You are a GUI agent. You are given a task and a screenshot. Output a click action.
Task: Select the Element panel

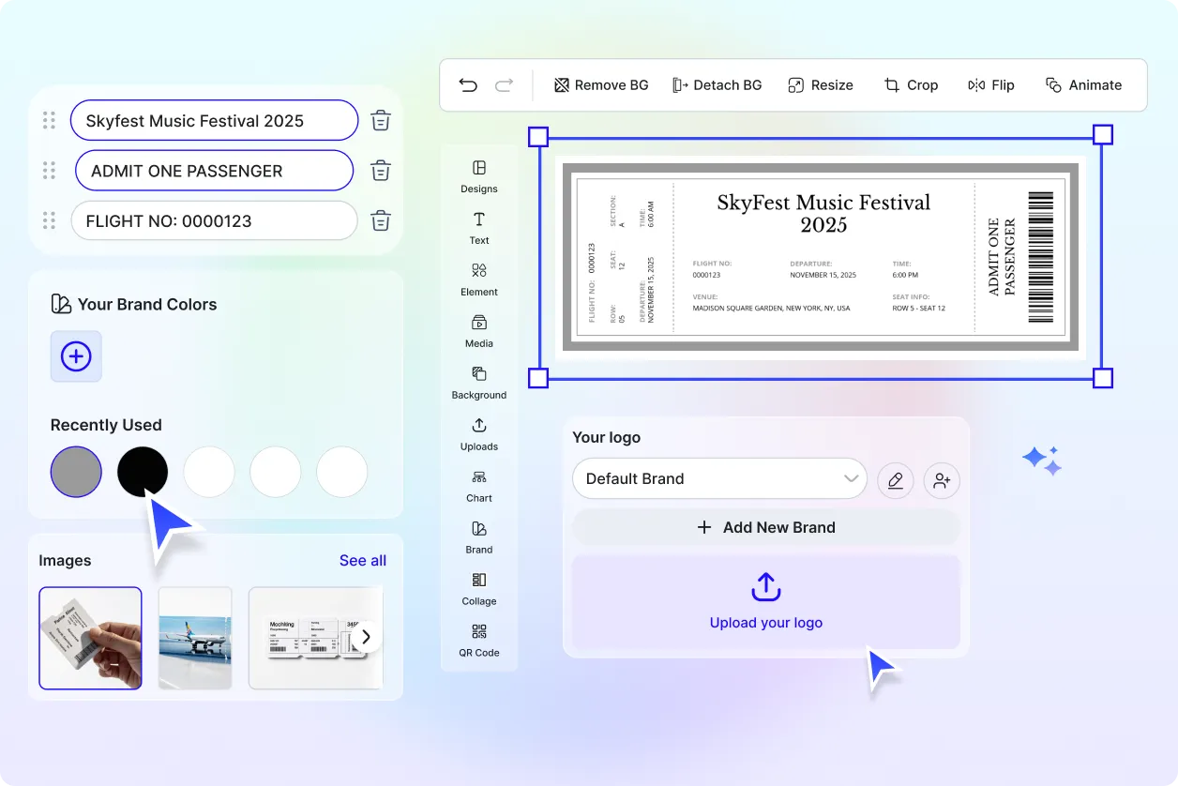pyautogui.click(x=478, y=281)
